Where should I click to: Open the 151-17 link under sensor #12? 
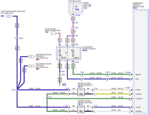[x=80, y=87]
